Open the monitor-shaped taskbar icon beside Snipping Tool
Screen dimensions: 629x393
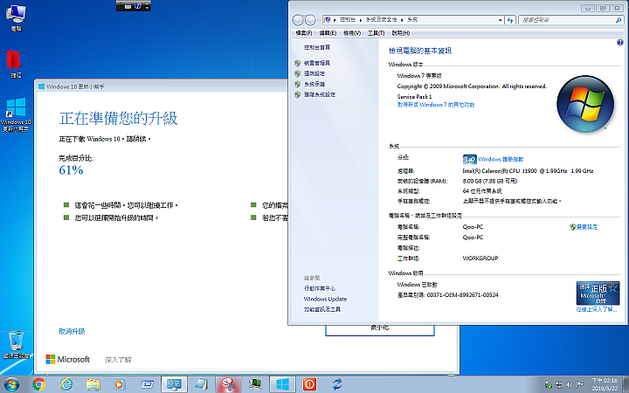(x=255, y=384)
